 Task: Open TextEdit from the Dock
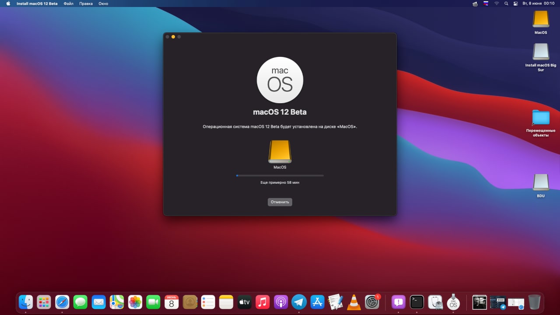point(336,302)
